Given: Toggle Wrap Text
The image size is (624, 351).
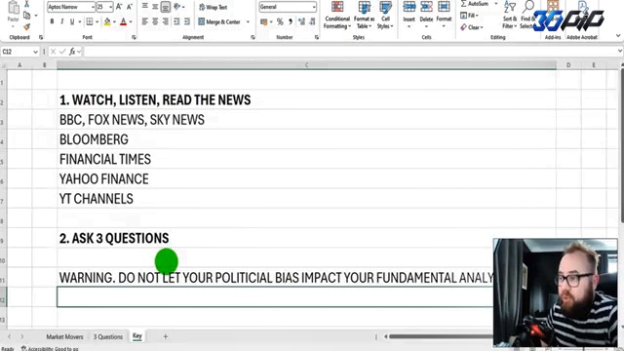Looking at the screenshot, I should coord(213,7).
